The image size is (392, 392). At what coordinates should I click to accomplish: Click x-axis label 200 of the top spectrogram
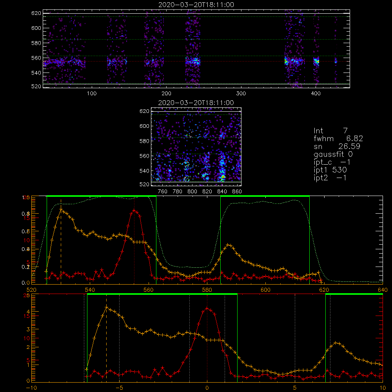pyautogui.click(x=166, y=94)
